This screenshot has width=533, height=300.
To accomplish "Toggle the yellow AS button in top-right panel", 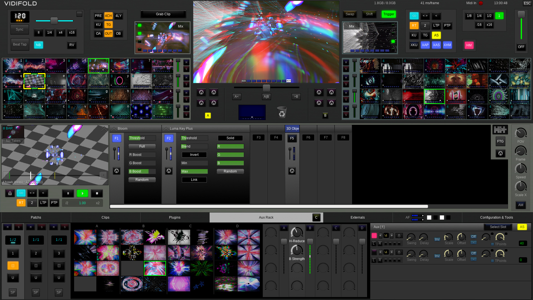I will (x=436, y=35).
